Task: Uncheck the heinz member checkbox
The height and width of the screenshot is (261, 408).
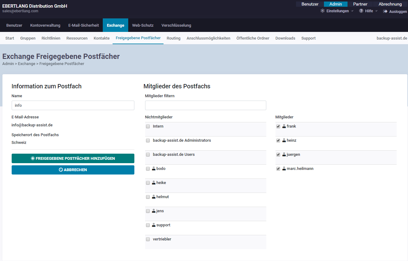Action: point(278,140)
